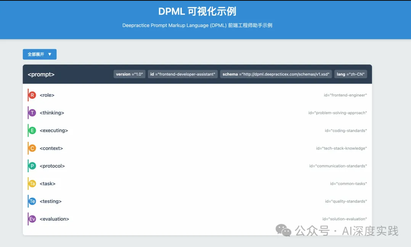Image resolution: width=411 pixels, height=247 pixels.
Task: Expand the <evaluation> section row
Action: [x=191, y=219]
